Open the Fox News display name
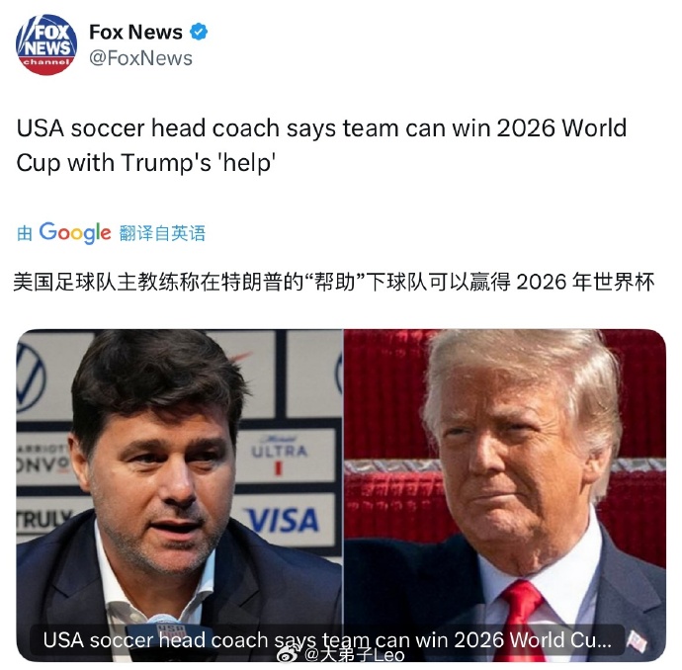682x670 pixels. 135,32
